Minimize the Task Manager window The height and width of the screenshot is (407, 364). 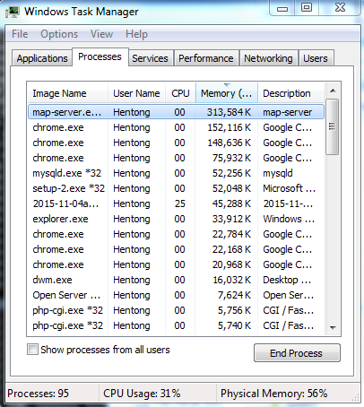(x=282, y=8)
